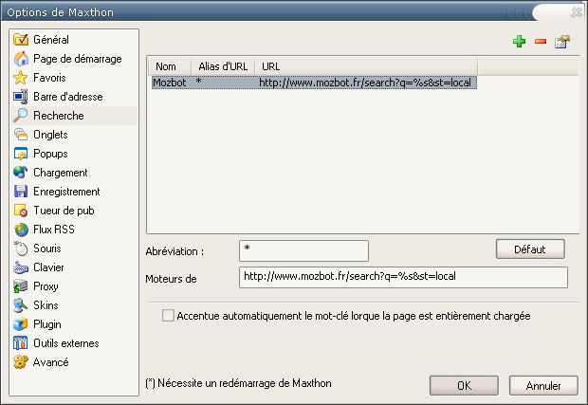Add a search engine with green plus
The height and width of the screenshot is (405, 588).
[520, 41]
